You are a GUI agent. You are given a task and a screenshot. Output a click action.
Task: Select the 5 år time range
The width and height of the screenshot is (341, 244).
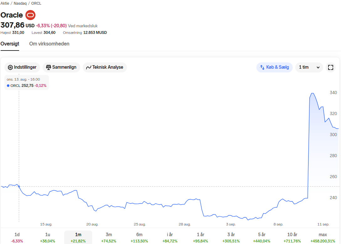tap(262, 237)
